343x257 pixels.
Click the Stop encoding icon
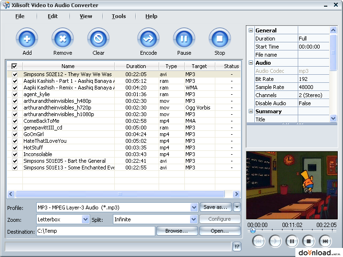[x=220, y=39]
